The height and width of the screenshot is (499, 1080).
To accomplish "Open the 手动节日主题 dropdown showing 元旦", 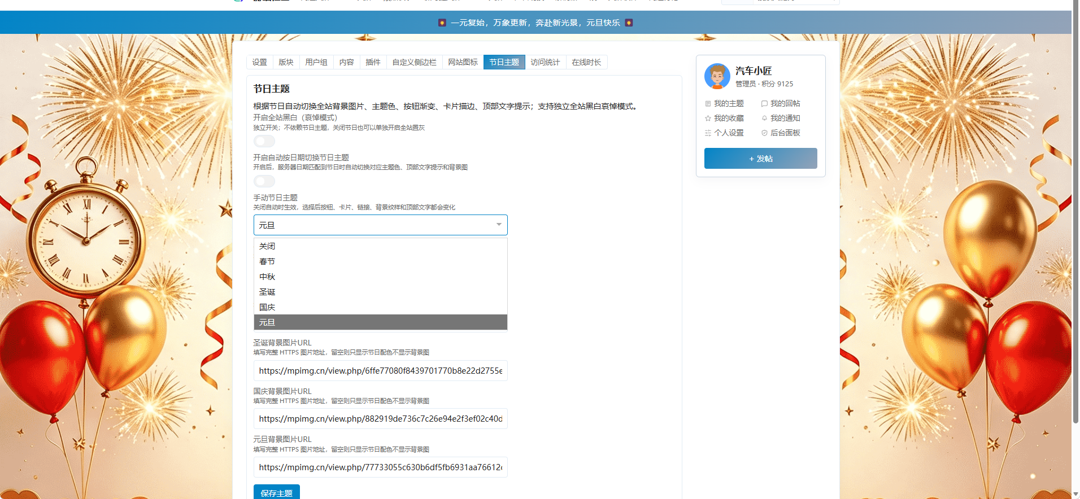I will tap(381, 225).
